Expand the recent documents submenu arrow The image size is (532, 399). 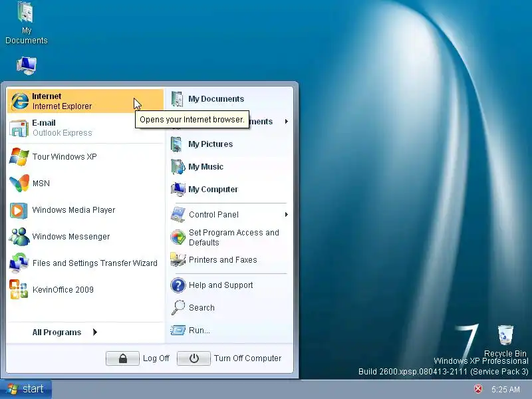(x=287, y=121)
